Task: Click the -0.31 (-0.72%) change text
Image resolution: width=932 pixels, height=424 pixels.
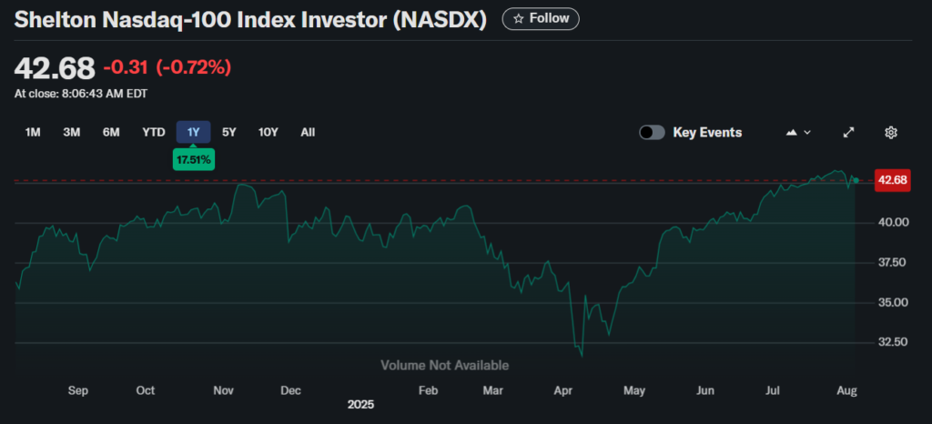Action: click(x=167, y=67)
